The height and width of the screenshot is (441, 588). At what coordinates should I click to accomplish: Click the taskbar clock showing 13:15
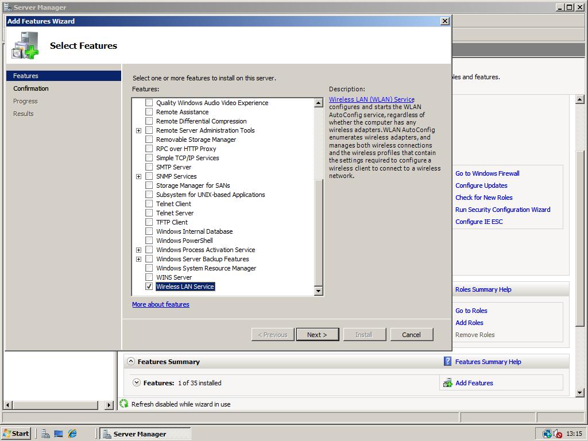point(574,434)
